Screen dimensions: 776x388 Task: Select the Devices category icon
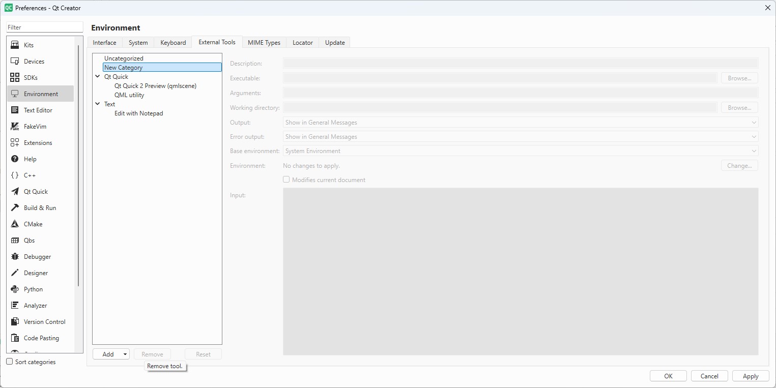point(15,62)
